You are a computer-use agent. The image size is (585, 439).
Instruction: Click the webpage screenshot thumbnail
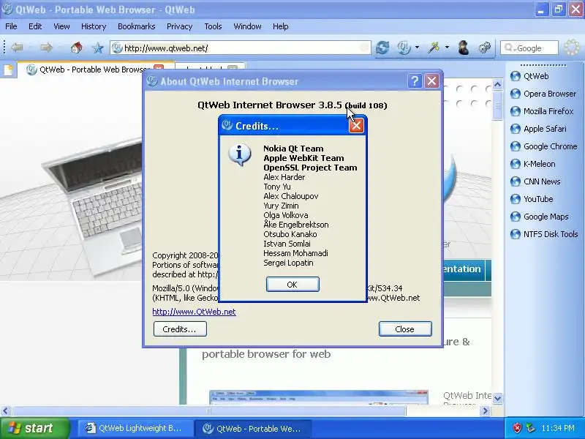tap(319, 397)
